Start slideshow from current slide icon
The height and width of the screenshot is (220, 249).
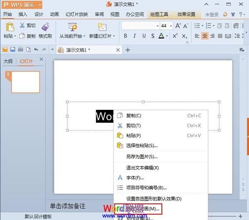click(x=73, y=27)
